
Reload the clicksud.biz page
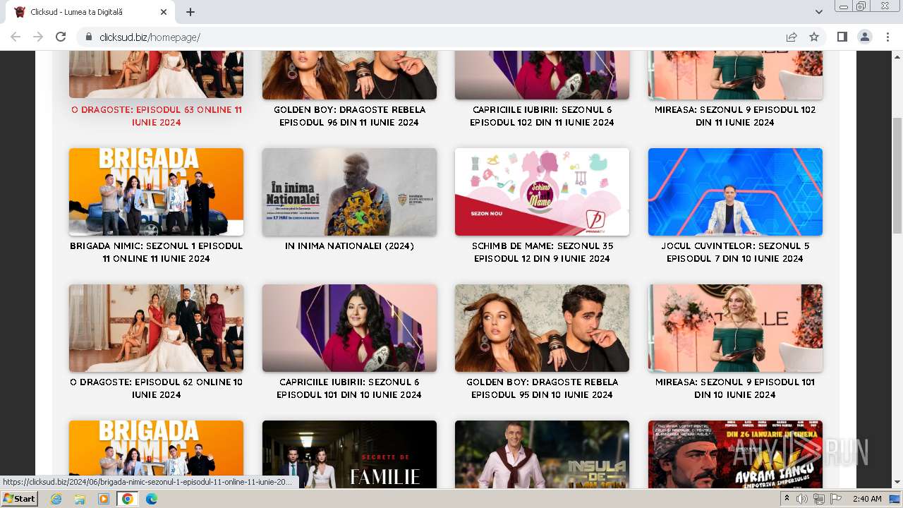pyautogui.click(x=61, y=37)
